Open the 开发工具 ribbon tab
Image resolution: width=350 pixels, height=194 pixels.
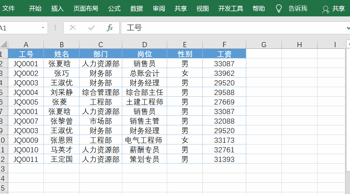(231, 9)
